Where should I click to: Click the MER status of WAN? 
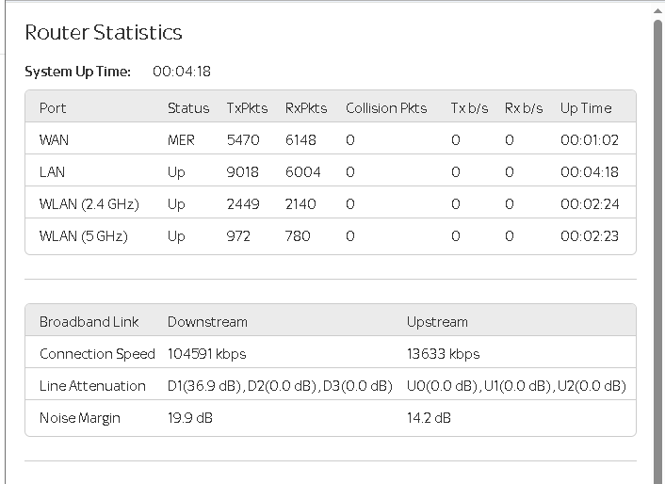click(x=181, y=140)
